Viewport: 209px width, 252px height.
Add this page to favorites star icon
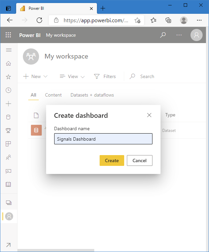(137, 21)
